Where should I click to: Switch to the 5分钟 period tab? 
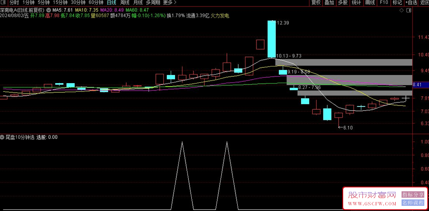(43, 3)
